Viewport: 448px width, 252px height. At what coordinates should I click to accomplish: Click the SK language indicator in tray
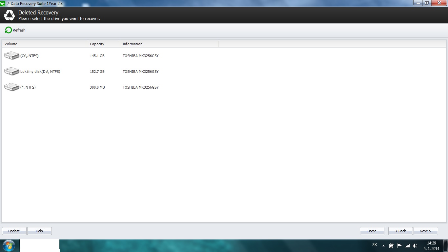point(375,245)
